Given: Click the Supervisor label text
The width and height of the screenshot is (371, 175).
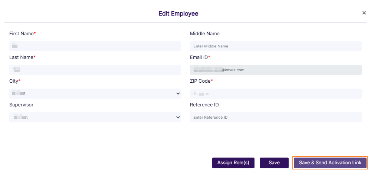Looking at the screenshot, I should coord(21,105).
